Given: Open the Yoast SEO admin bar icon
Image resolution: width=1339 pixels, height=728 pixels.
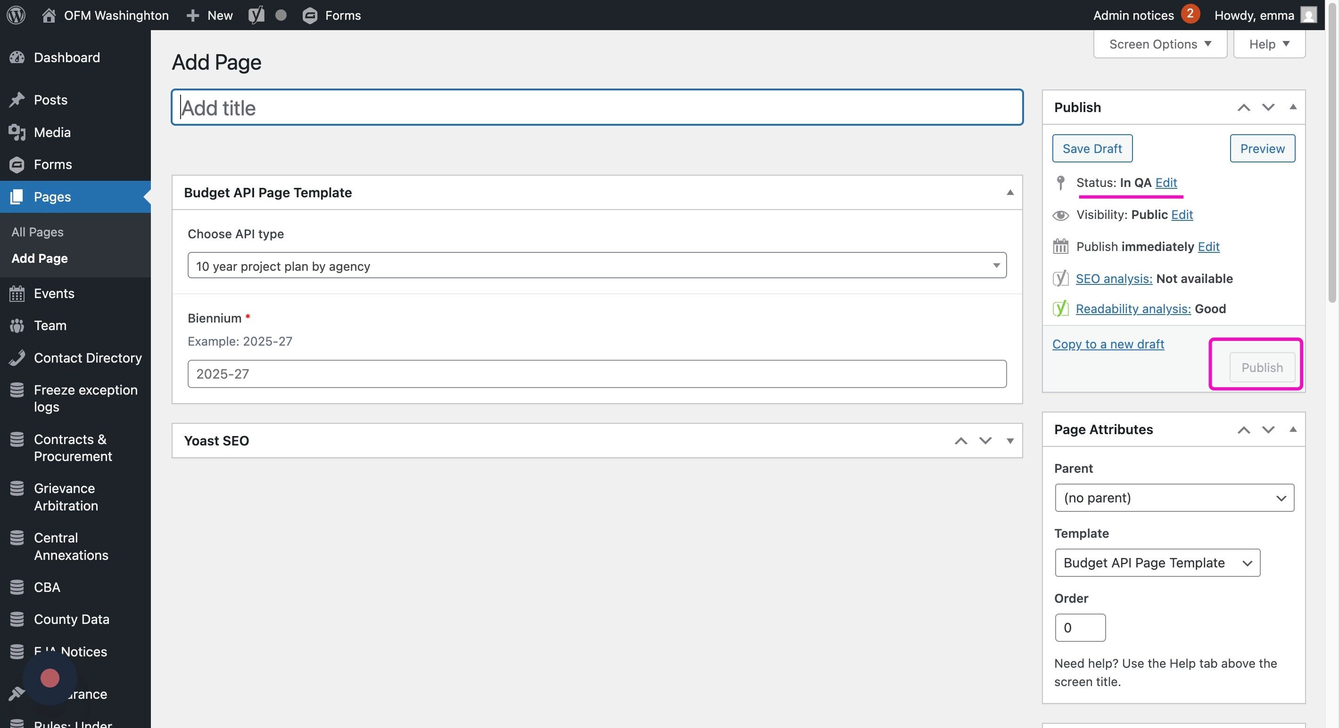Looking at the screenshot, I should [x=256, y=15].
